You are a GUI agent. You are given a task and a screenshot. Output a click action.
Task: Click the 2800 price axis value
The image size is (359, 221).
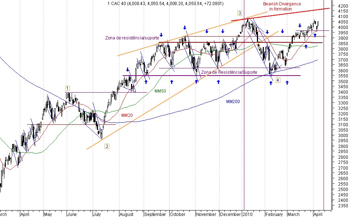point(343,157)
